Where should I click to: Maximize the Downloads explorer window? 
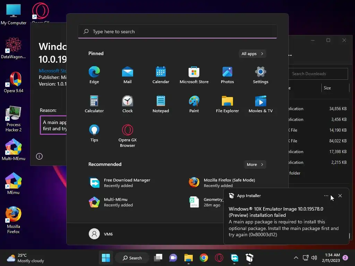click(328, 40)
